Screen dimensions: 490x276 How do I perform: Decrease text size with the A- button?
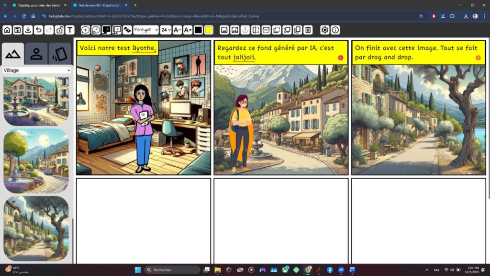point(177,30)
